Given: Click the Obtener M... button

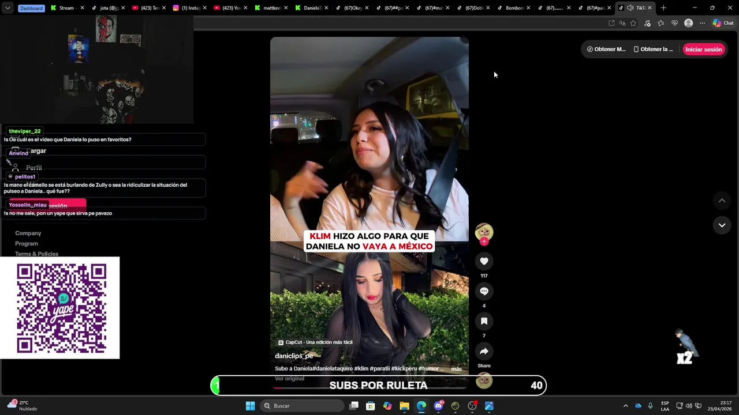Looking at the screenshot, I should 606,50.
